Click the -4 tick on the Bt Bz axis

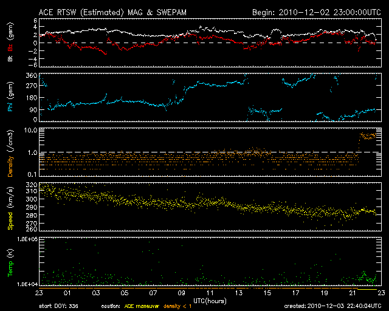[x=32, y=59]
